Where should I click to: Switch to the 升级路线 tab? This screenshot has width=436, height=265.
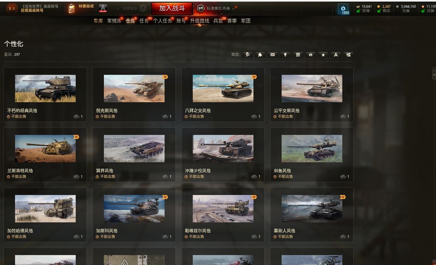click(199, 21)
